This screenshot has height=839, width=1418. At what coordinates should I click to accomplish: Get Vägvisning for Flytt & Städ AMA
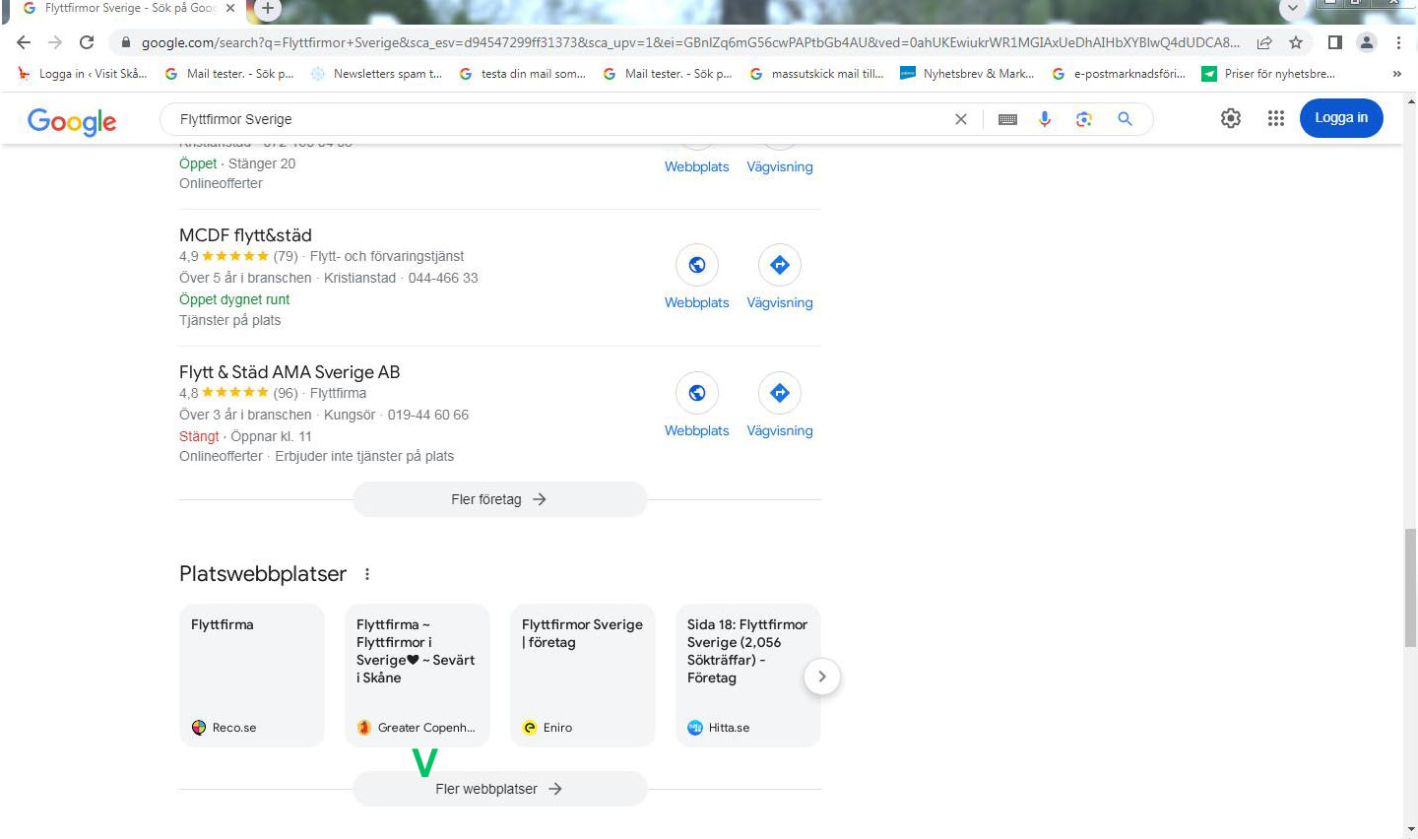click(780, 393)
